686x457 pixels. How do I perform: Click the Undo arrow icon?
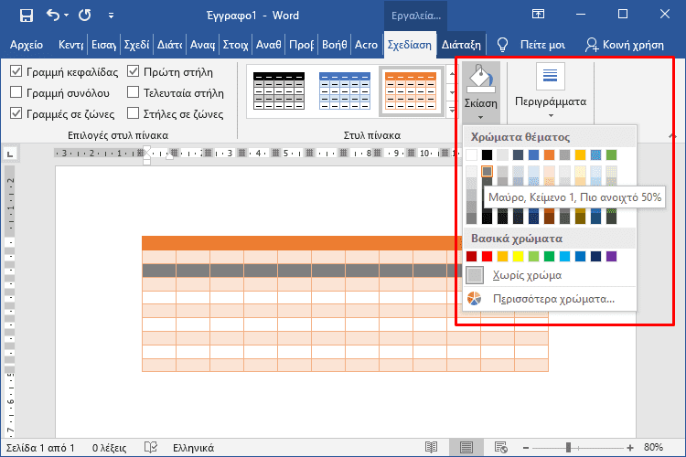pos(54,15)
